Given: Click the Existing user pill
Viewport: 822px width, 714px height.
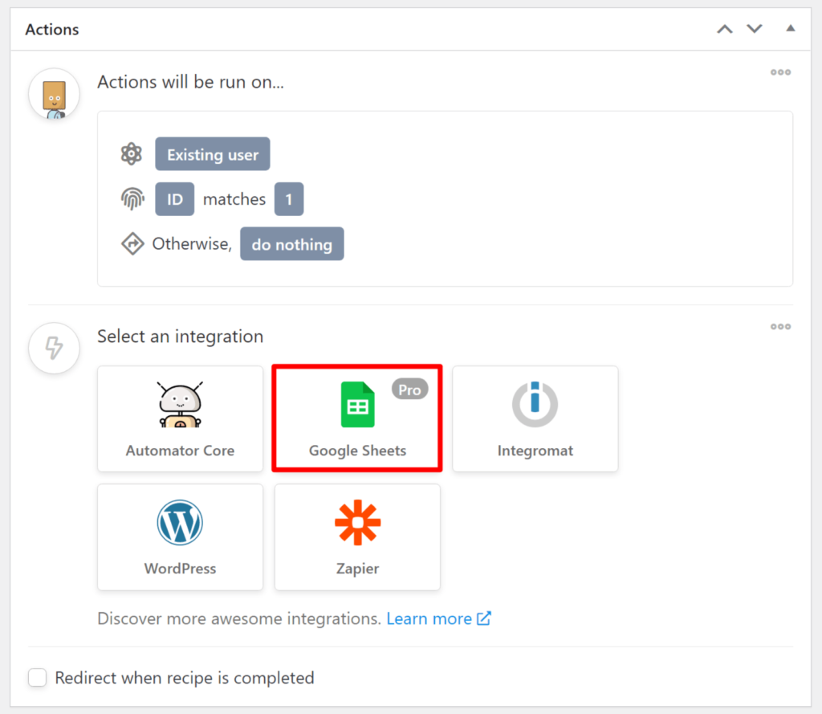Looking at the screenshot, I should (x=212, y=154).
